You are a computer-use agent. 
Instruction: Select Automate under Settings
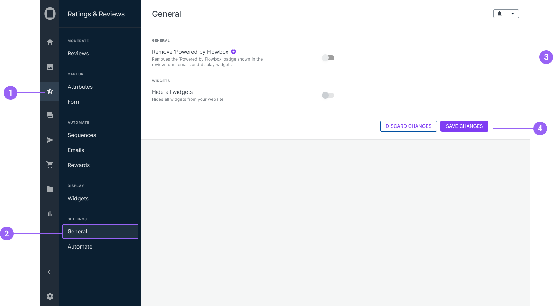pyautogui.click(x=80, y=247)
